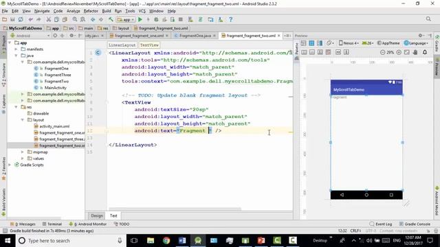Click the Stop square toolbar icon

tap(181, 20)
